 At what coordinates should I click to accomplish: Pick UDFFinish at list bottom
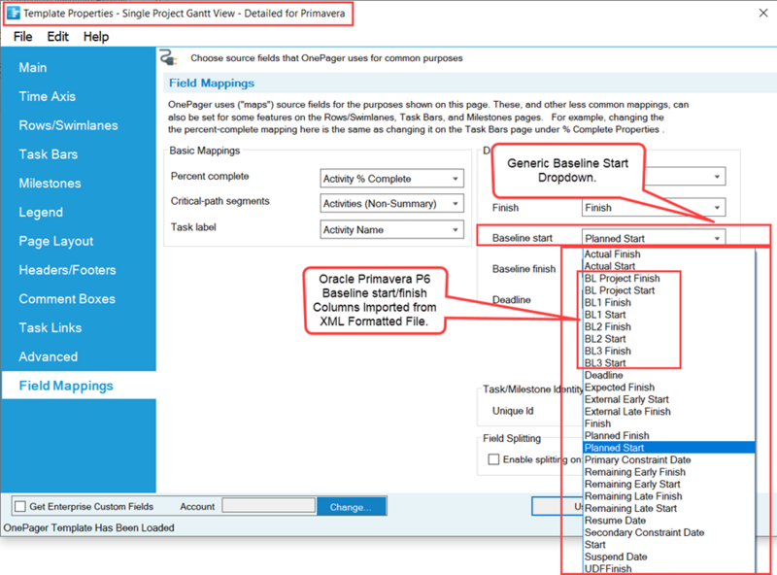[669, 568]
